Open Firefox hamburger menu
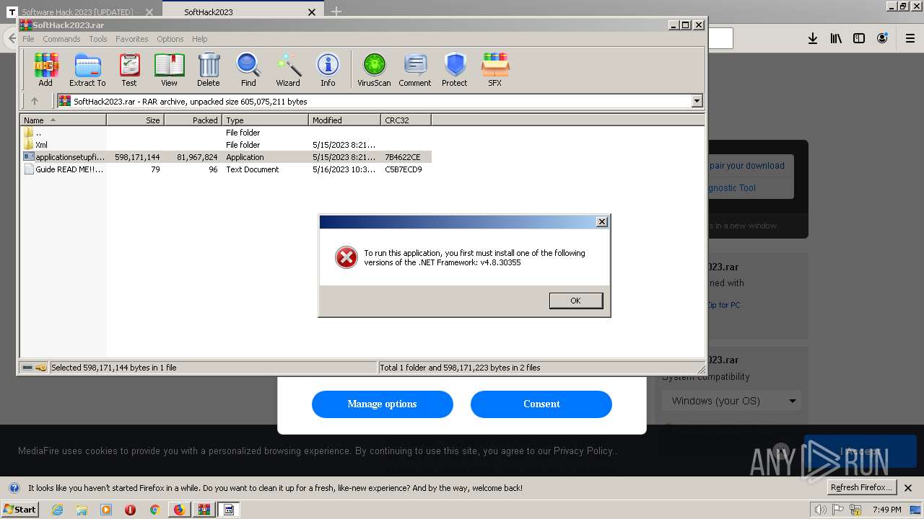The width and height of the screenshot is (924, 519). [x=910, y=38]
